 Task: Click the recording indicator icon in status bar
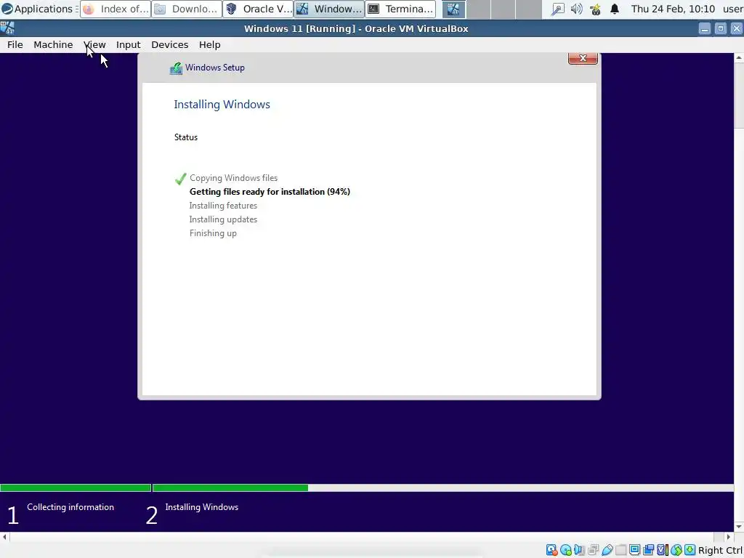point(648,551)
